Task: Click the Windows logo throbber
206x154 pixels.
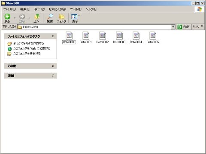Action: click(x=200, y=9)
